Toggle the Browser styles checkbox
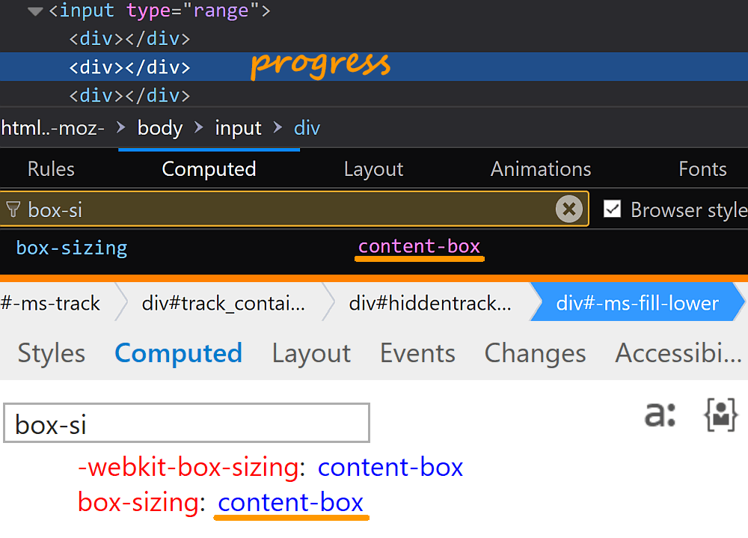 613,210
